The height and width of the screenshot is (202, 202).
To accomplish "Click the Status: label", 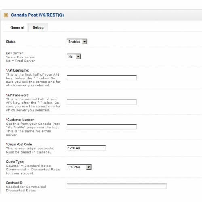I will (x=11, y=42).
